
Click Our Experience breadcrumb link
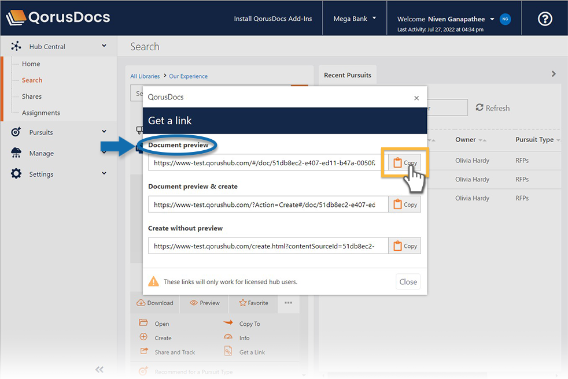pos(189,76)
